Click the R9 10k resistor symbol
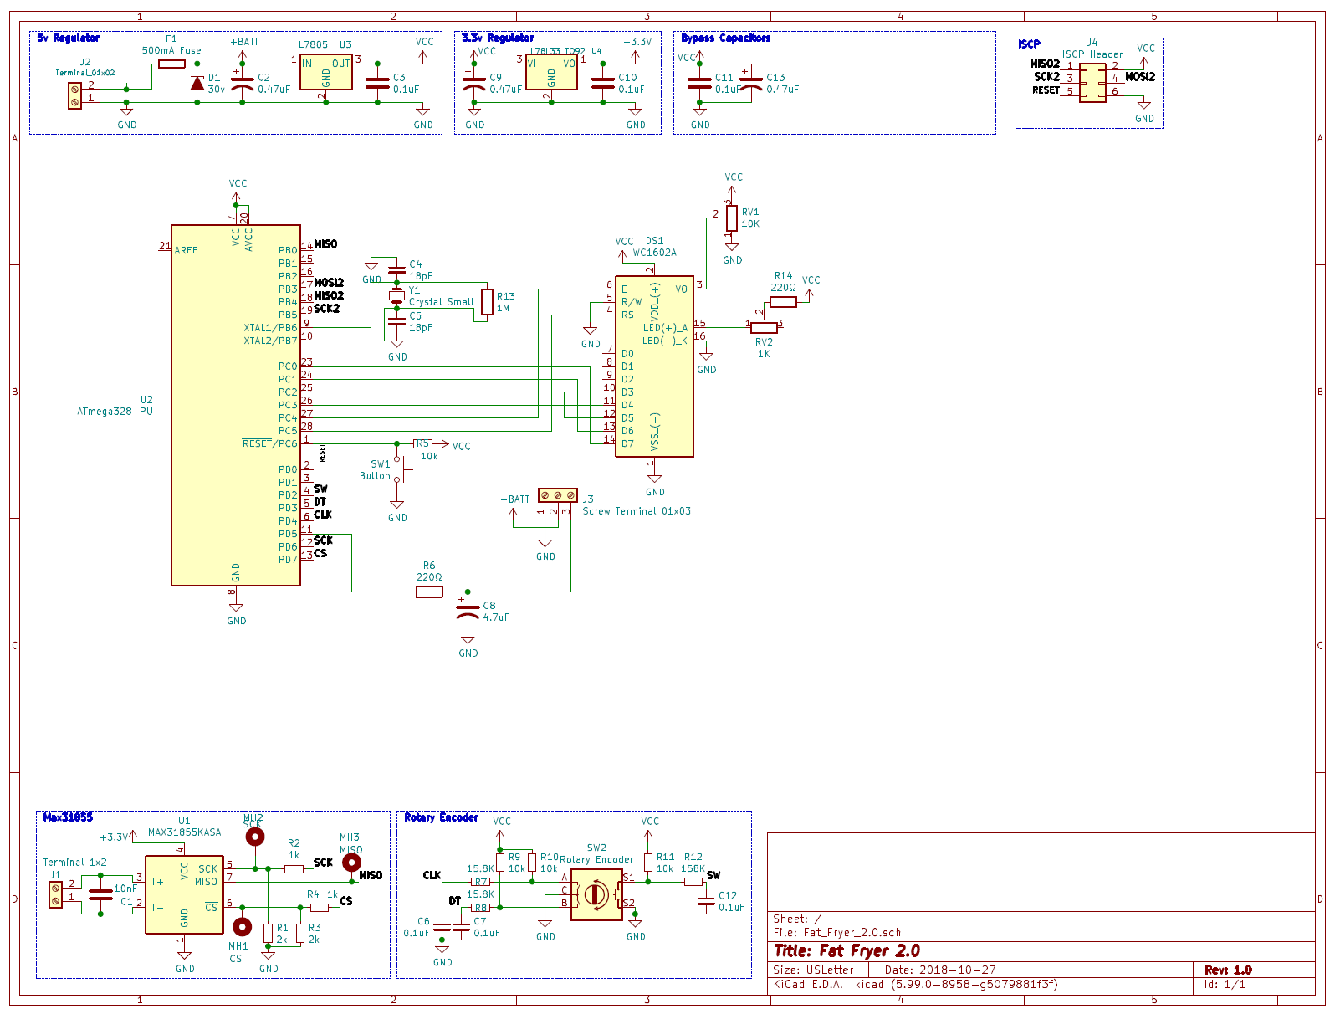Image resolution: width=1340 pixels, height=1014 pixels. click(x=500, y=862)
